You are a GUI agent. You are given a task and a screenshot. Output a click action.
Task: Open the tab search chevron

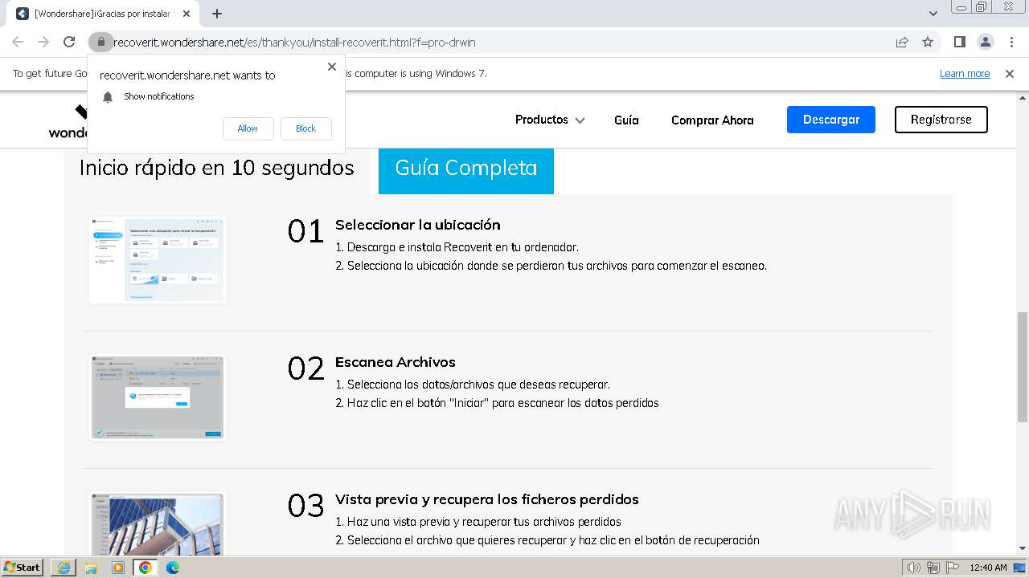pyautogui.click(x=933, y=14)
